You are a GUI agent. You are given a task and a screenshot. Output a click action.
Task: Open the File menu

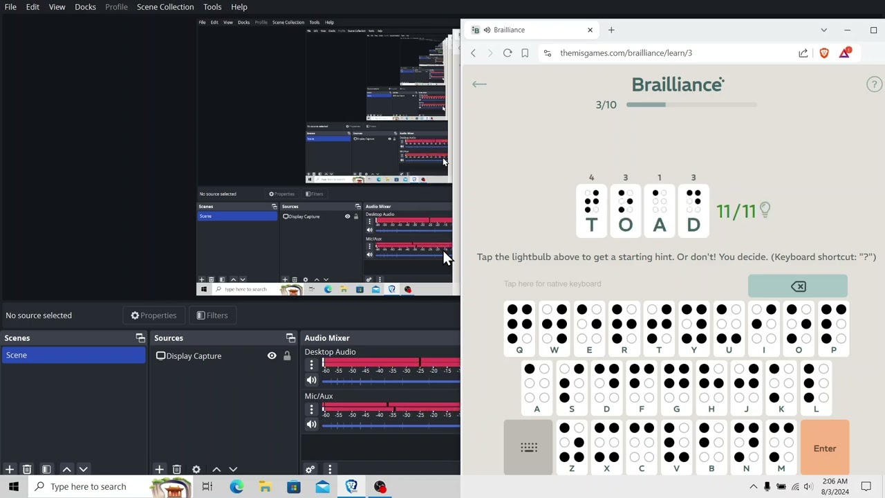click(x=10, y=7)
